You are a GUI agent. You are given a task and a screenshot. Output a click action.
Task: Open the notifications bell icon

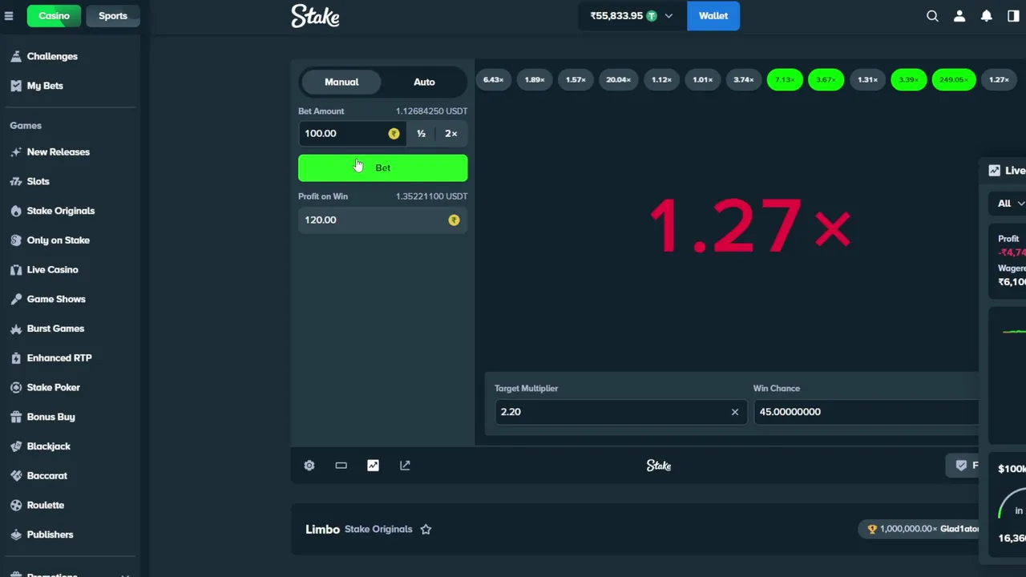[x=987, y=16]
